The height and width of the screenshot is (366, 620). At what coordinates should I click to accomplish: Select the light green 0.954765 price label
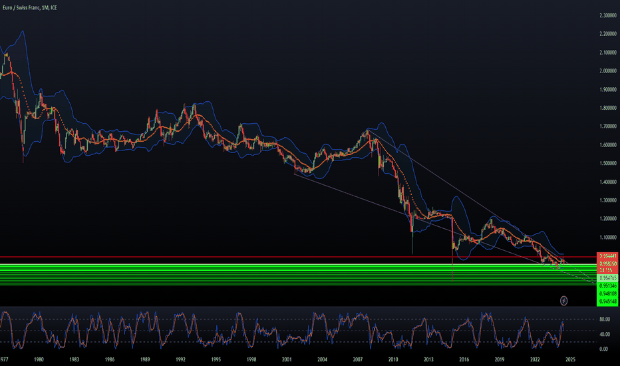(x=607, y=279)
